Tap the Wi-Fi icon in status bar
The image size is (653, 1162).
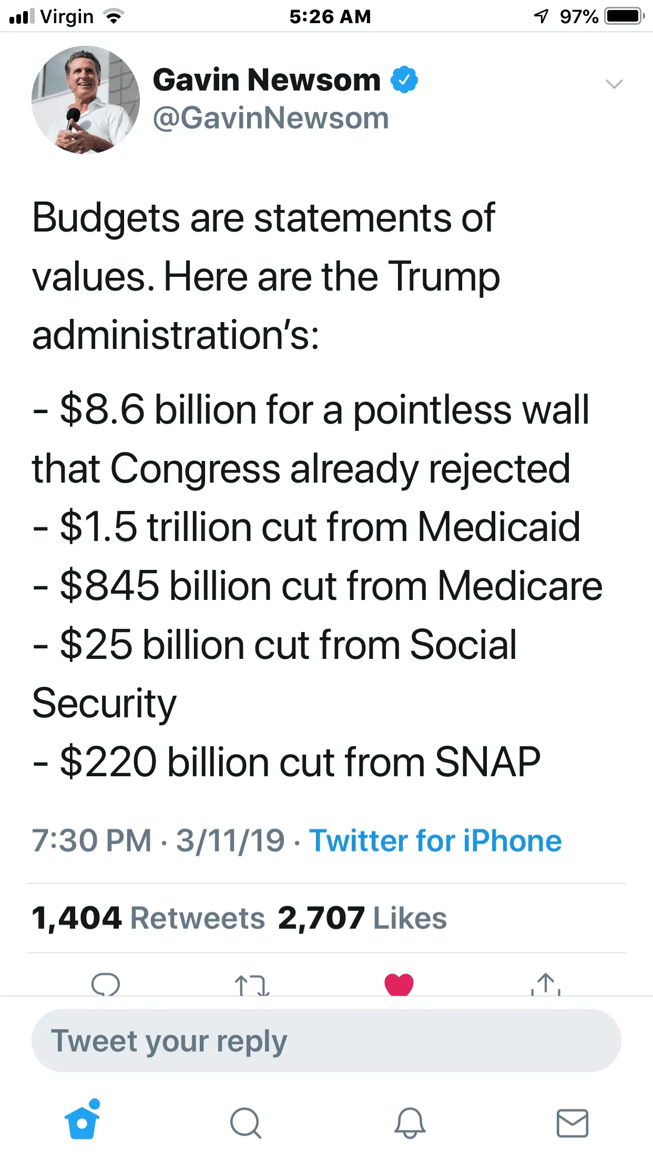(x=114, y=17)
